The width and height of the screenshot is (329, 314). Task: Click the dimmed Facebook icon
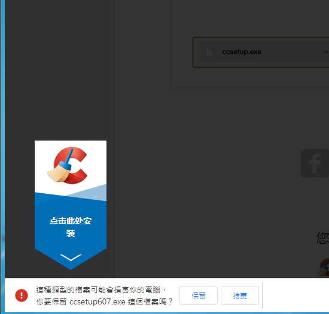click(x=315, y=163)
